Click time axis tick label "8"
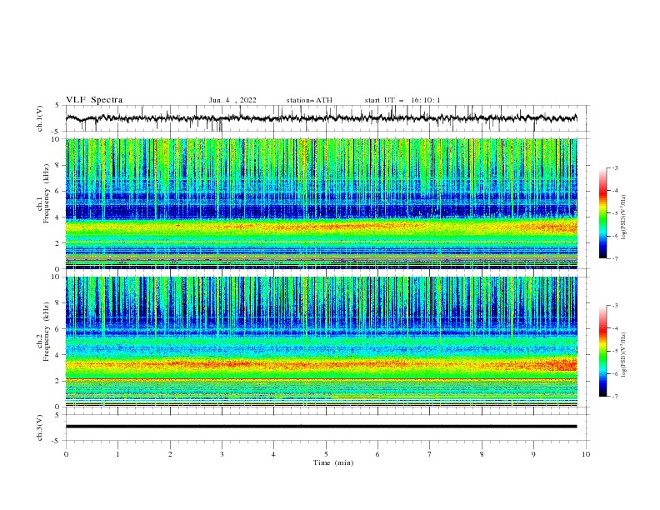The height and width of the screenshot is (510, 660). pos(482,454)
